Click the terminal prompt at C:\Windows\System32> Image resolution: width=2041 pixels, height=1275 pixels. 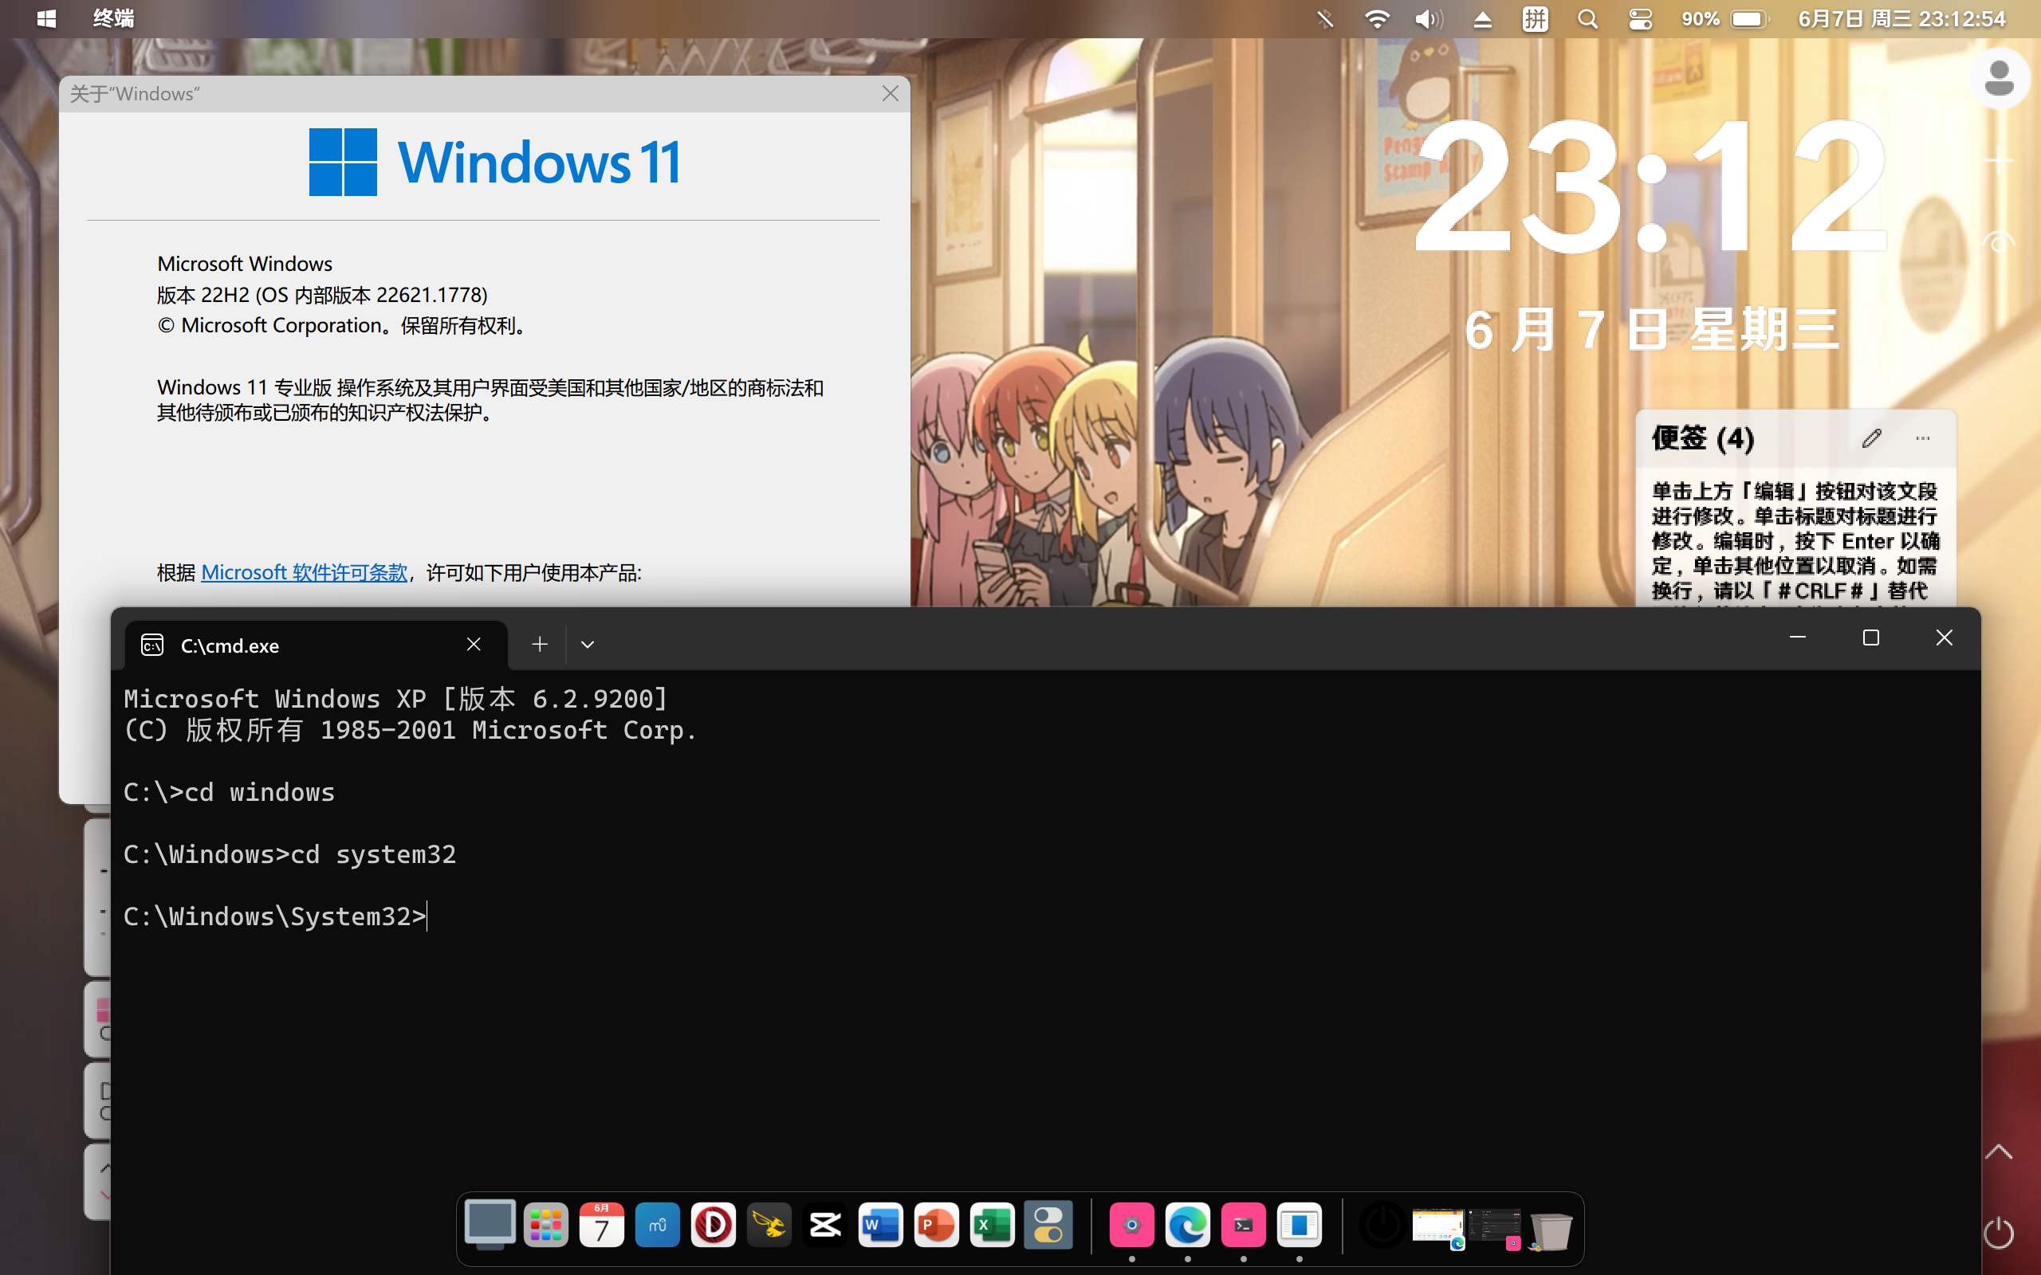click(x=276, y=916)
